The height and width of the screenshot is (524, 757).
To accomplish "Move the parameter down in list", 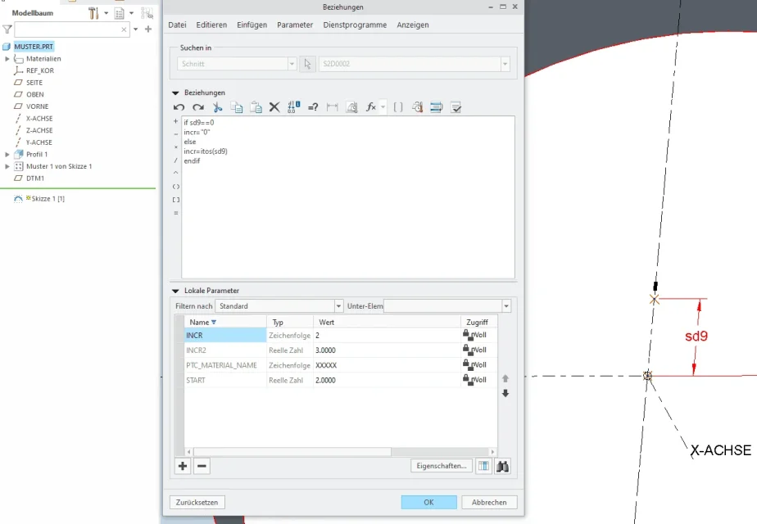I will [505, 393].
